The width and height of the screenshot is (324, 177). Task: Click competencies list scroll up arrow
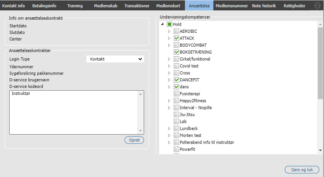tap(320, 24)
